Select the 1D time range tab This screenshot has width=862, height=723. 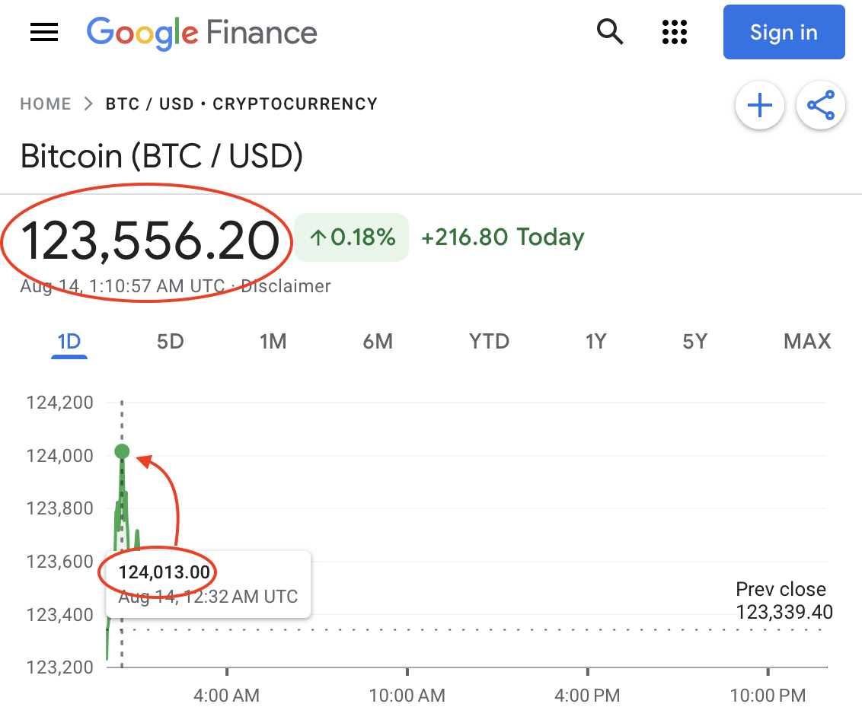coord(69,342)
